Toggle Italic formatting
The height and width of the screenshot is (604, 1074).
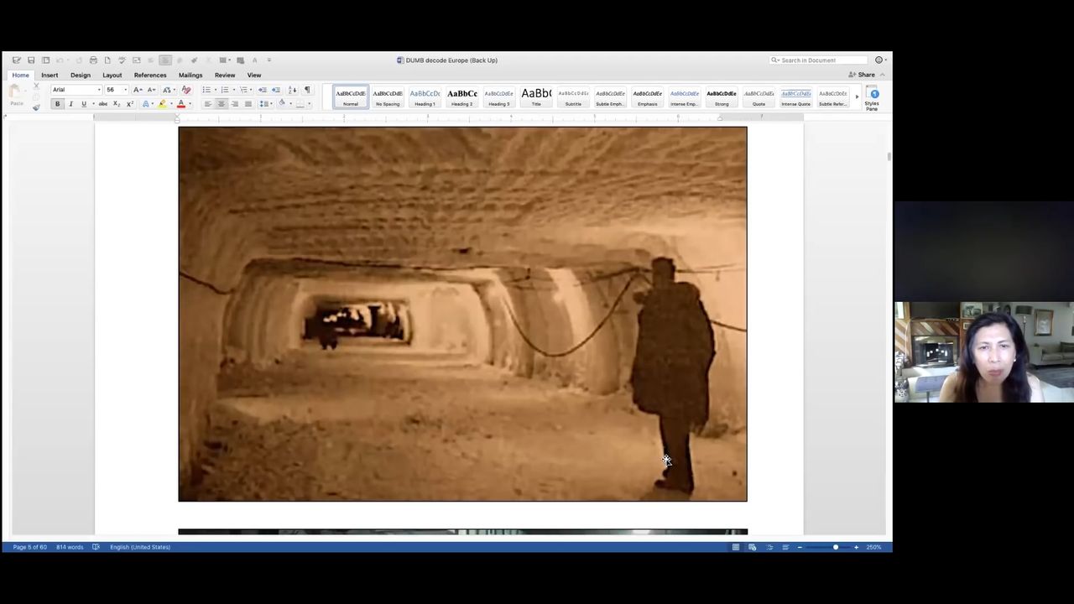coord(70,104)
